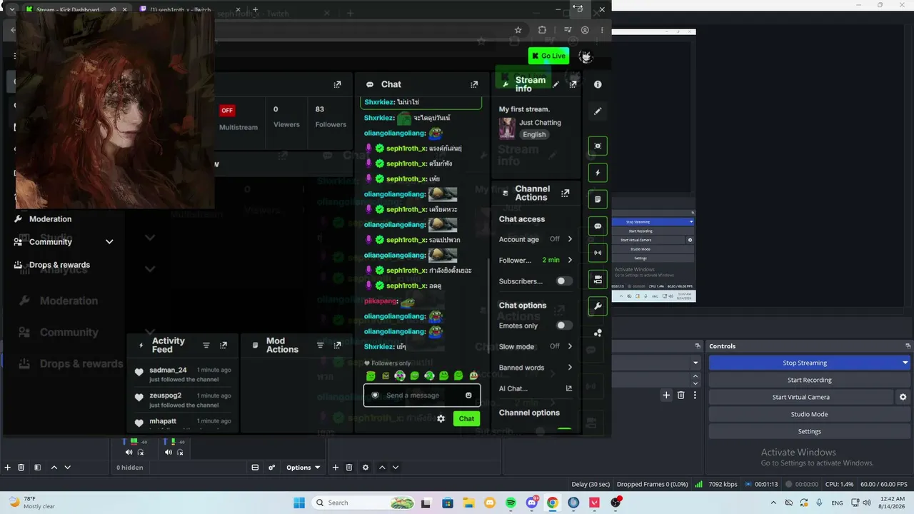This screenshot has width=914, height=514.
Task: Show hidden system tray icons
Action: [x=773, y=503]
